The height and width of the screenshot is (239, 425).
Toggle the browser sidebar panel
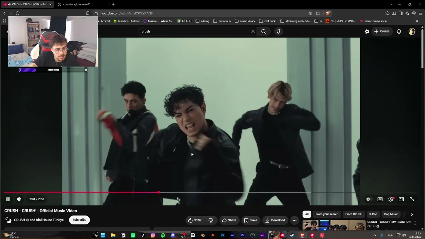pos(400,13)
